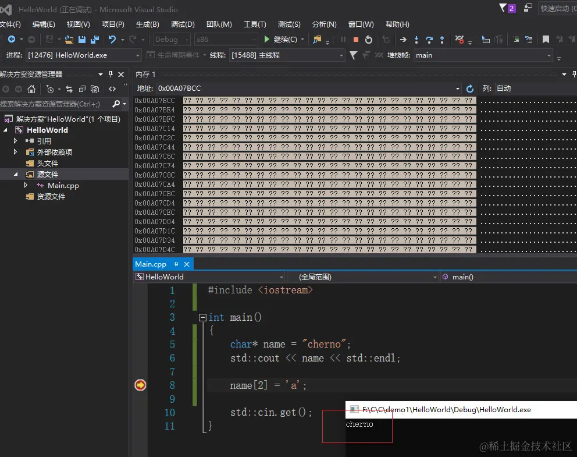Open the 生成(B) menu
This screenshot has height=457, width=577.
pyautogui.click(x=148, y=24)
